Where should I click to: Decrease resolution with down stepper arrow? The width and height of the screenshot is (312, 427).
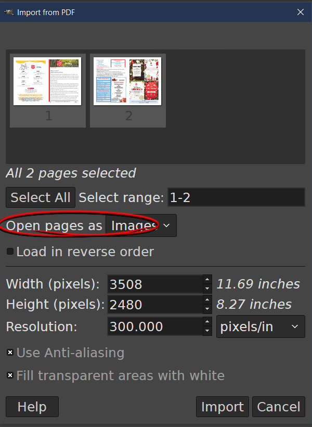click(x=207, y=331)
